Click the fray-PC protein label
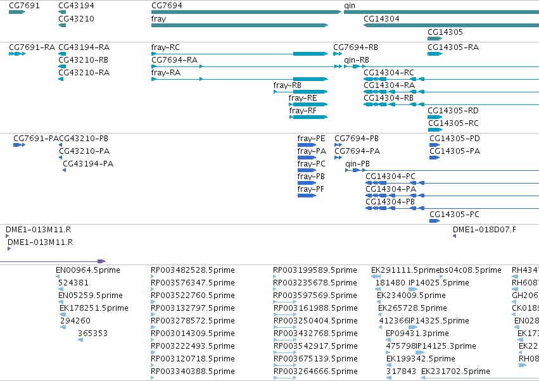The width and height of the screenshot is (539, 381). (311, 164)
